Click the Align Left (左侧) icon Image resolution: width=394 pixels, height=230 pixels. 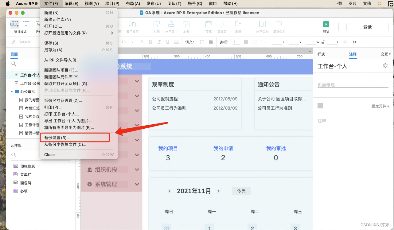click(x=157, y=24)
